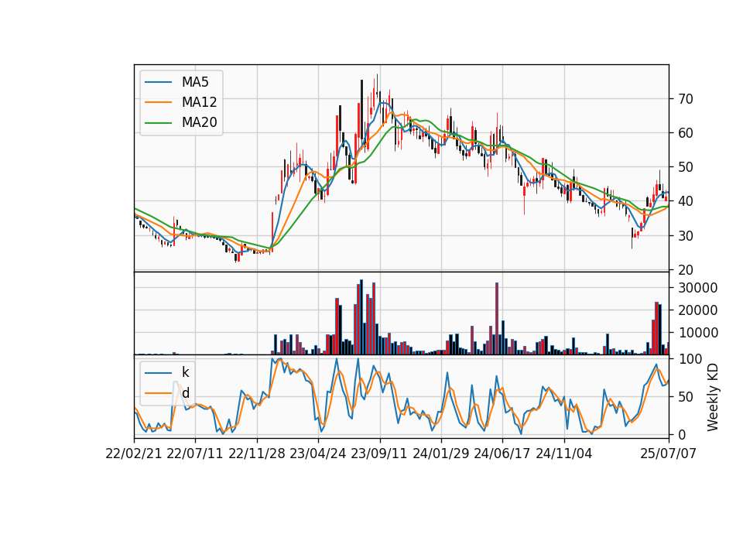Click the 23/09/11 date tick label
Image resolution: width=743 pixels, height=534 pixels.
tap(379, 454)
